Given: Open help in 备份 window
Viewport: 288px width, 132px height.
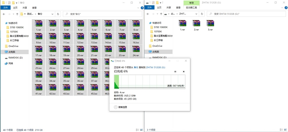Looking at the screenshot, I should pos(142,8).
